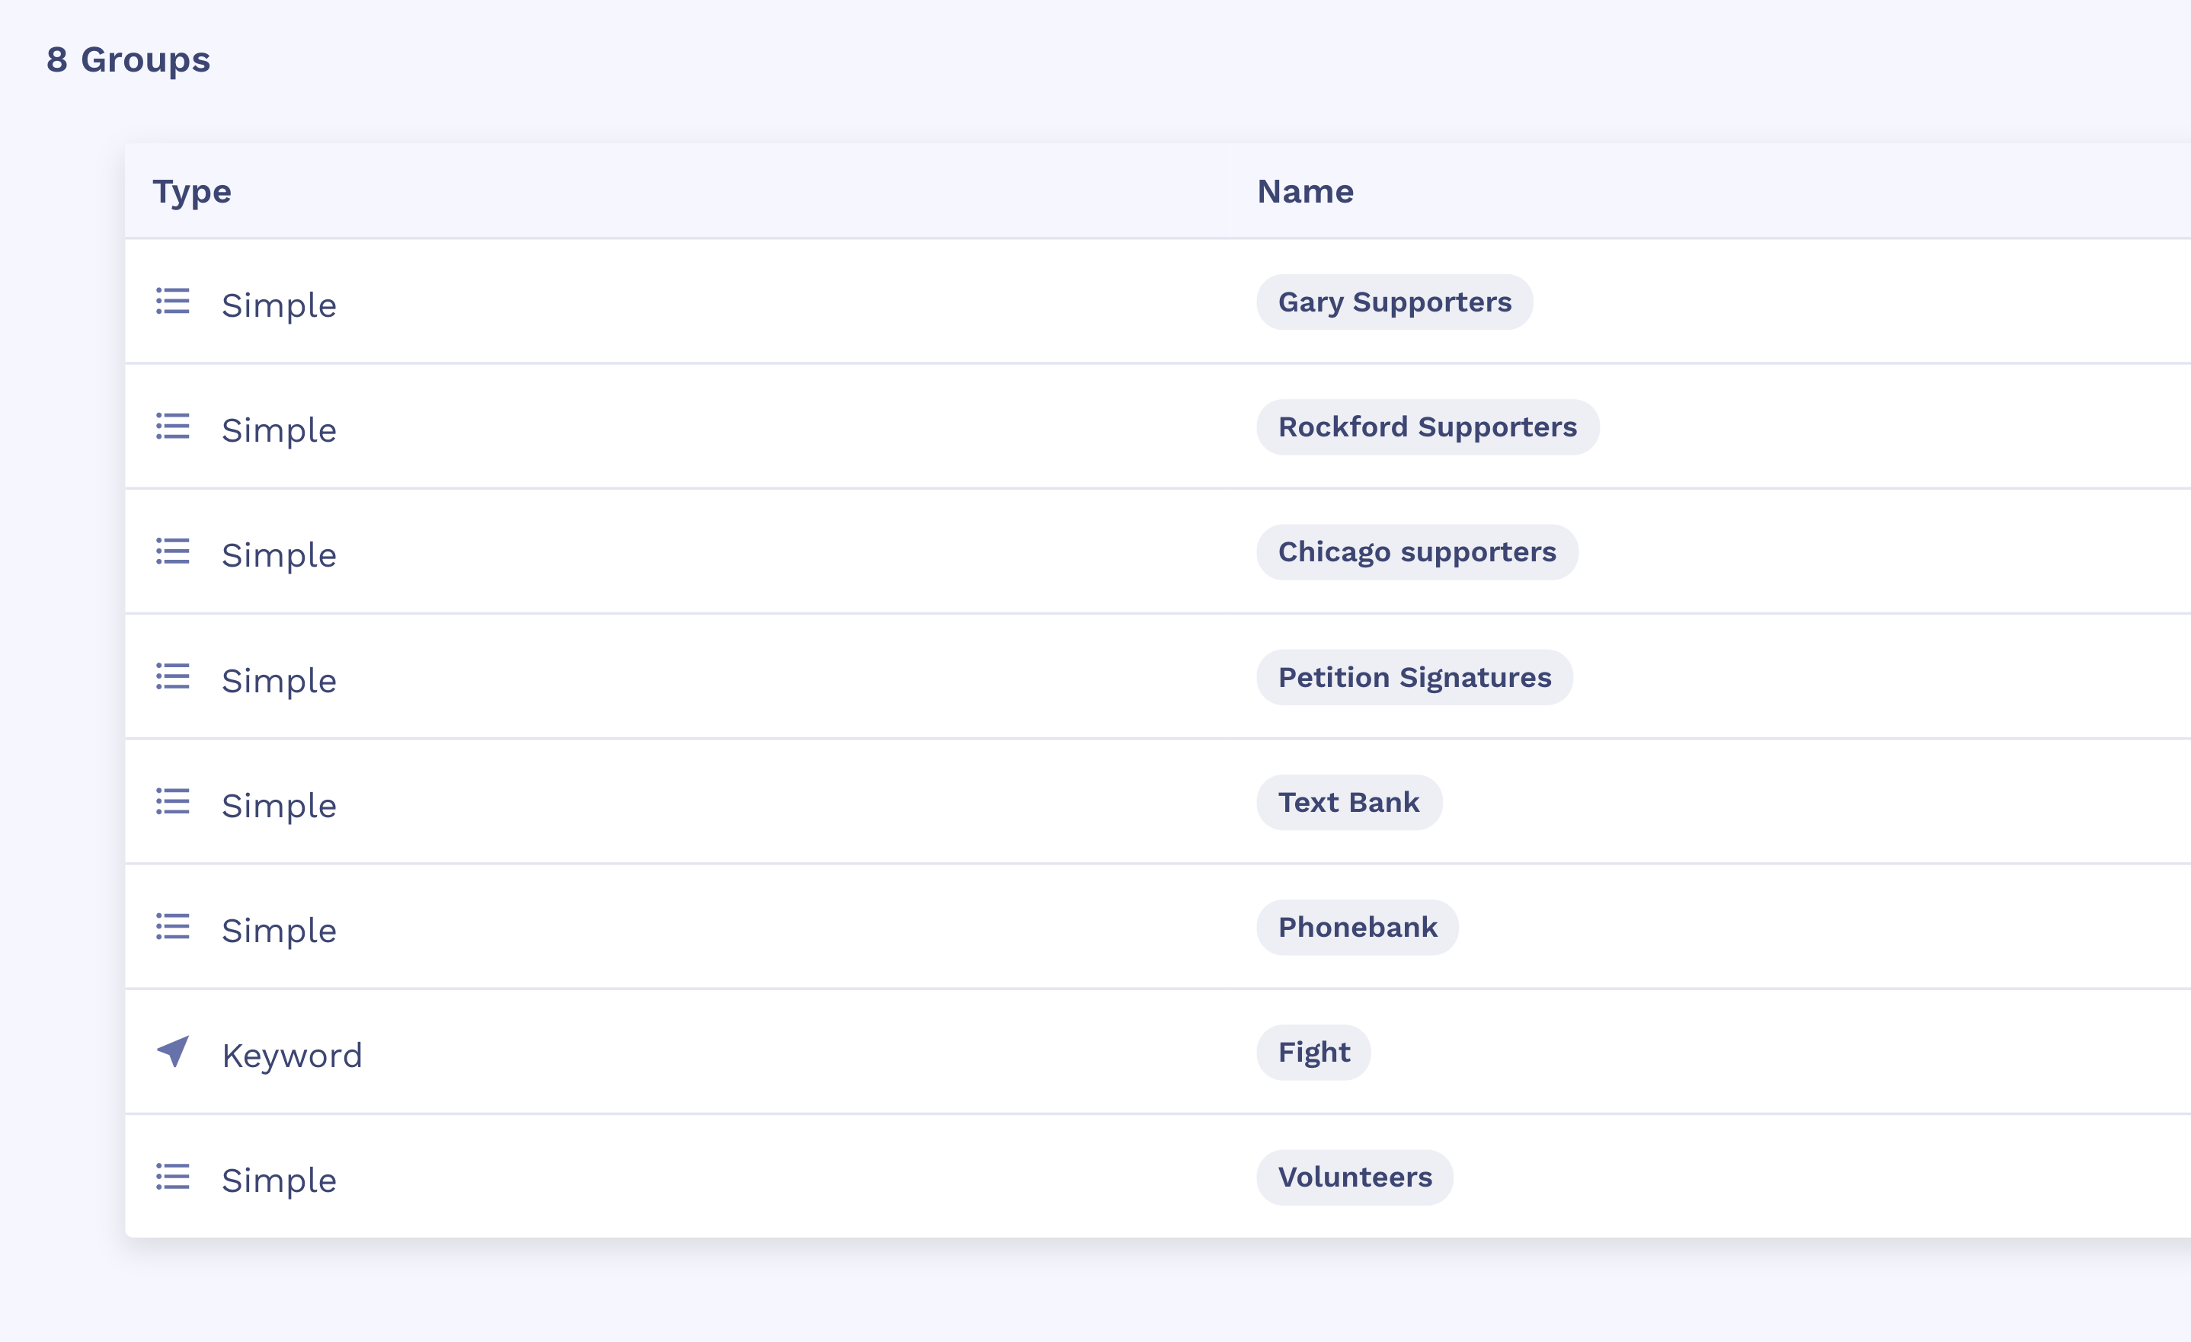
Task: Open the Rockford Supporters group
Action: coord(1427,427)
